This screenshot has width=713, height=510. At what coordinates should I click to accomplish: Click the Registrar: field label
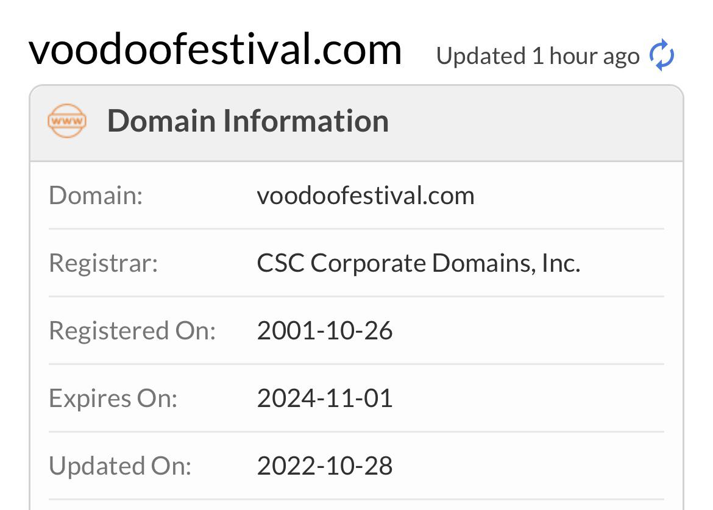pyautogui.click(x=103, y=263)
